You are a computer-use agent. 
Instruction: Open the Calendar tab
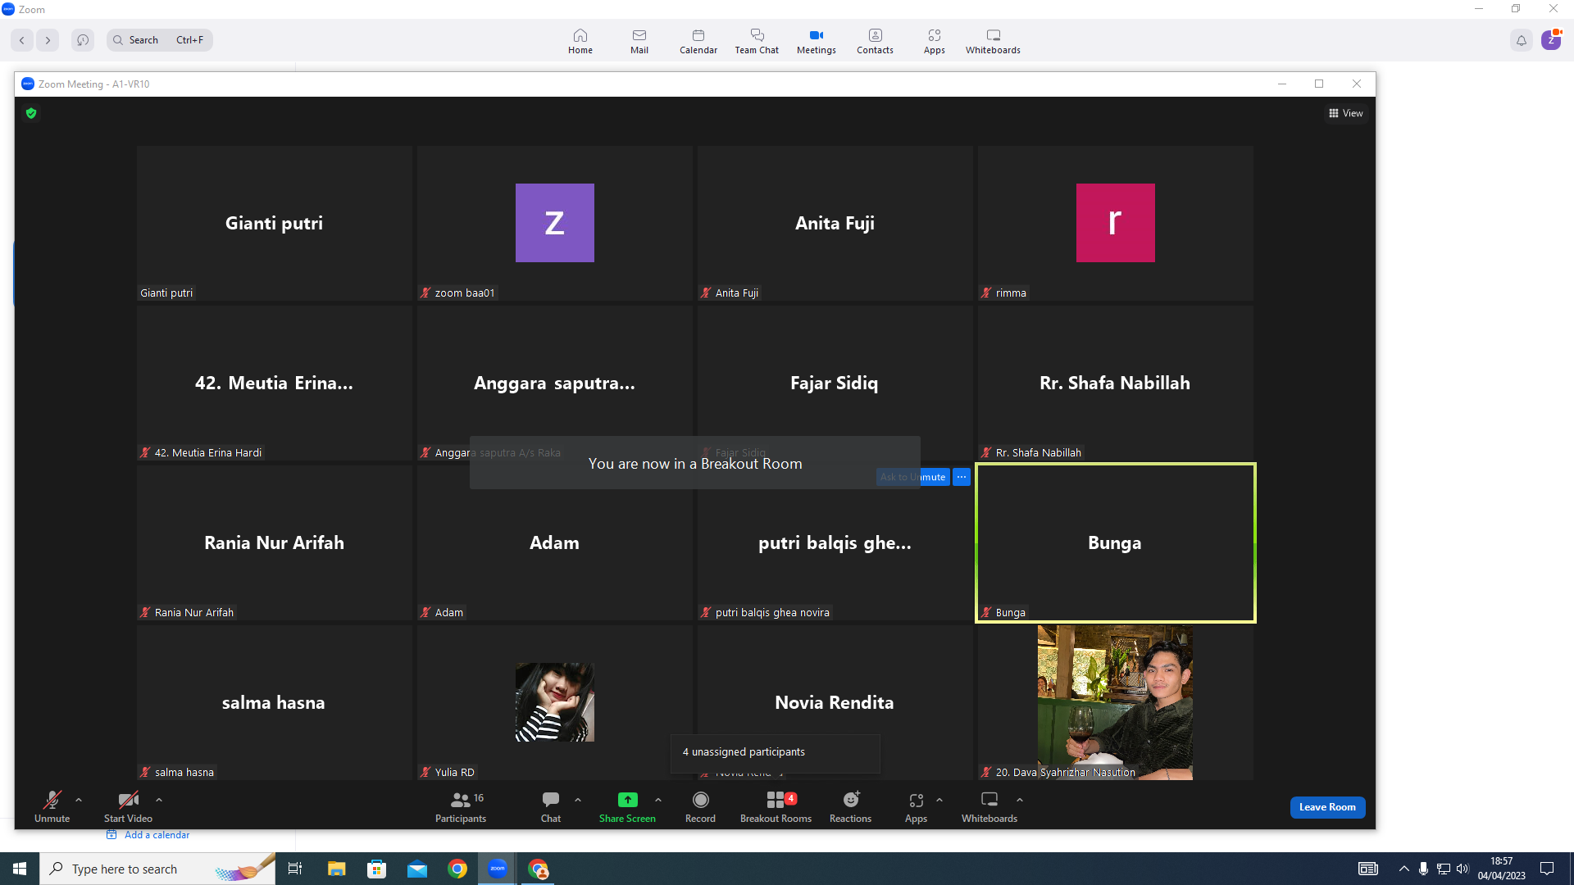tap(698, 41)
